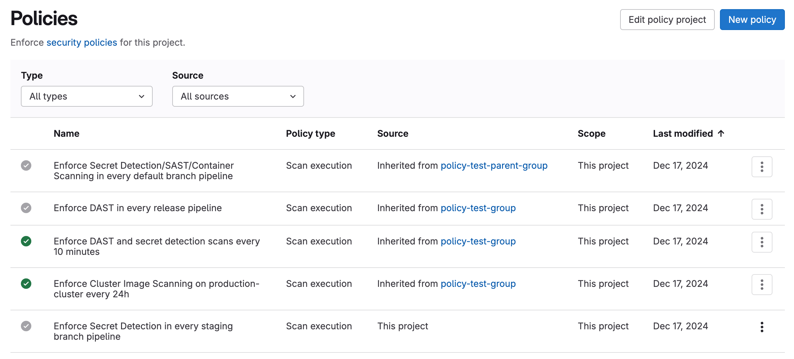This screenshot has width=794, height=359.
Task: Follow the policy-test-parent-group source link
Action: tap(494, 165)
